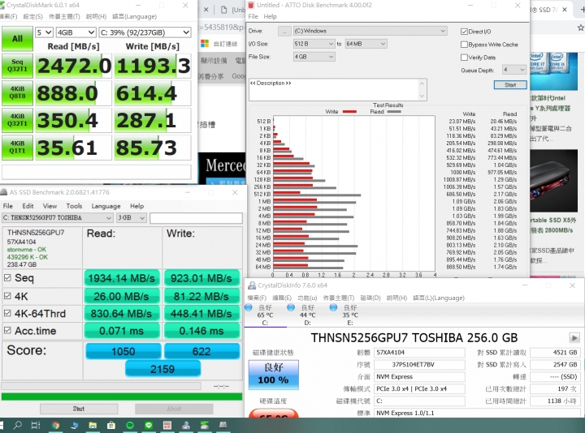Select the D: drive health status icon
Viewport: 585px width, 433px height.
coord(291,307)
